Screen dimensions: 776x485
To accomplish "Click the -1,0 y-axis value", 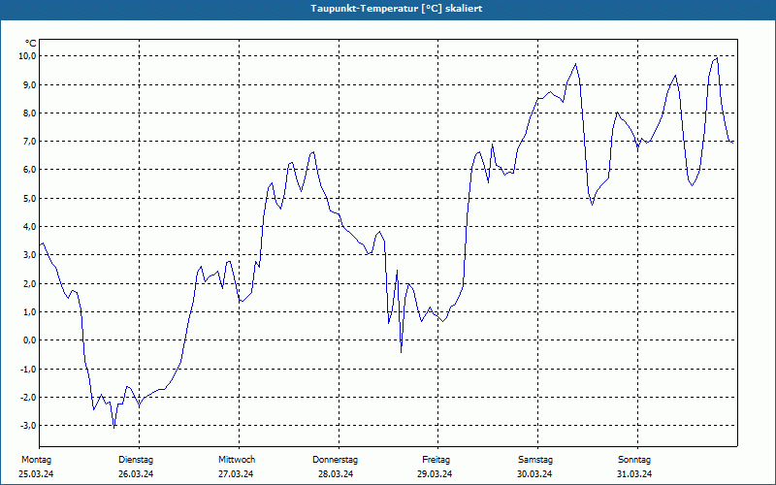I will coord(28,370).
